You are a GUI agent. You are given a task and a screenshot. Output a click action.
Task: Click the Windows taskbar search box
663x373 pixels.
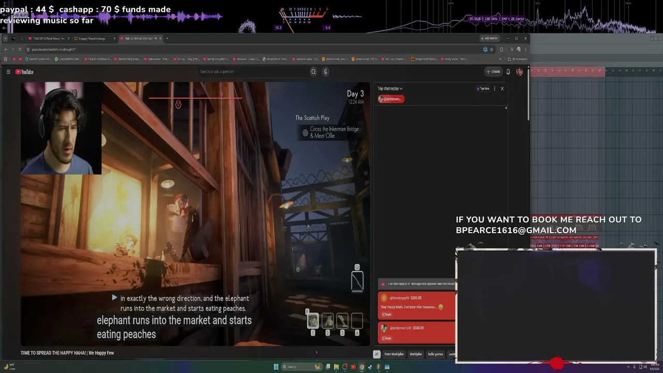click(x=301, y=367)
